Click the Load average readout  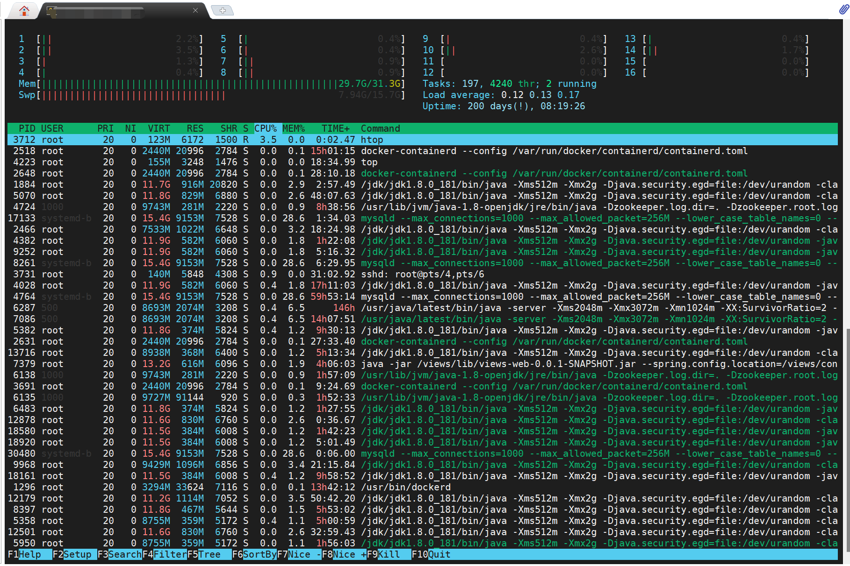coord(501,95)
